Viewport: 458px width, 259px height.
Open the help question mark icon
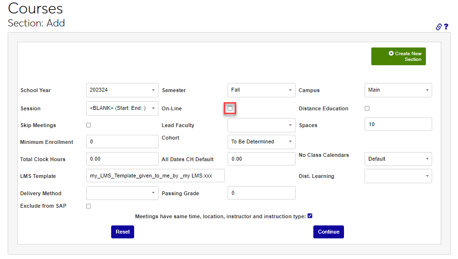446,27
